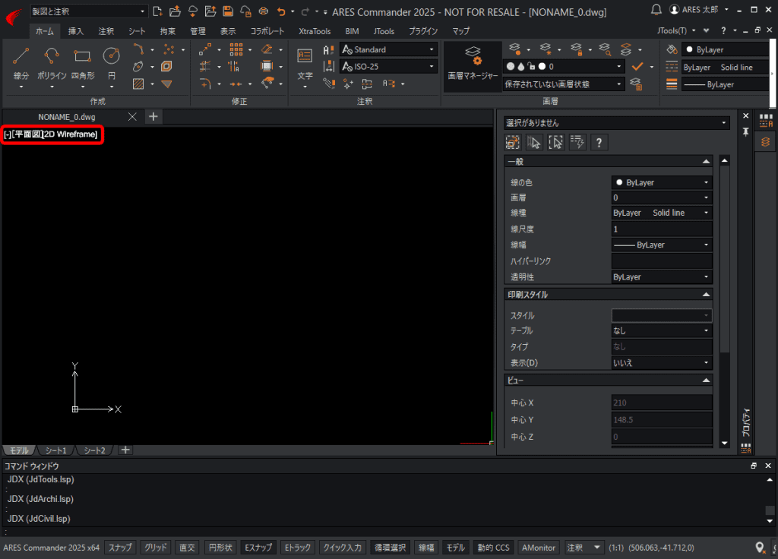Click the notification bell icon
The width and height of the screenshot is (778, 559).
[656, 10]
